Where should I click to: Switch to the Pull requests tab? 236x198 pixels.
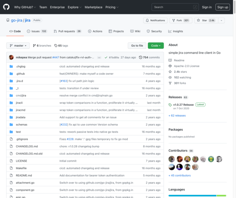68,31
